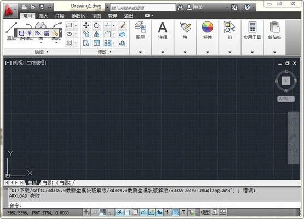Select the Line (直线) draw tool
This screenshot has width=304, height=219.
[x=12, y=31]
